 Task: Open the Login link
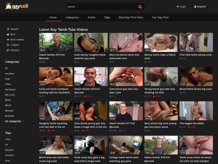point(181,7)
